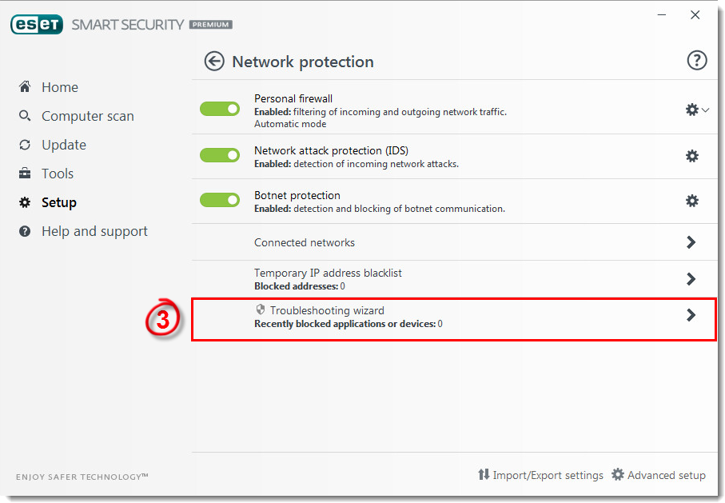Image resolution: width=725 pixels, height=503 pixels.
Task: Click the back arrow on Network protection
Action: pos(214,61)
